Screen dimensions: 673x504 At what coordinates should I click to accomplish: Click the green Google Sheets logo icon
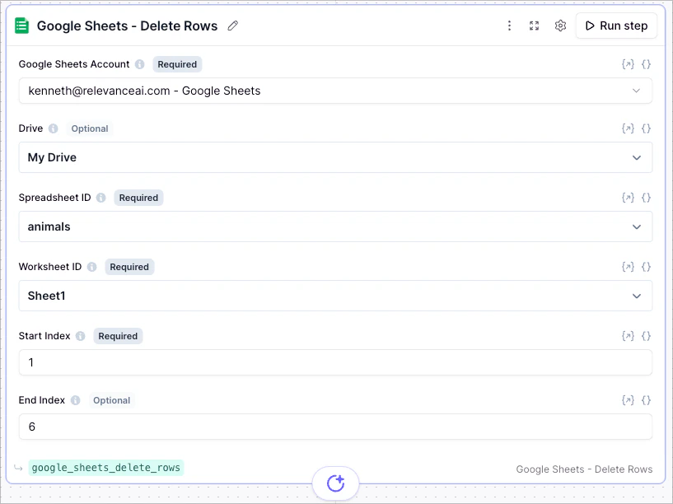[22, 26]
